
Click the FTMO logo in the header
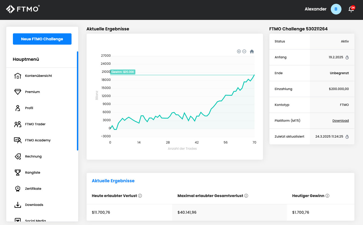click(x=23, y=9)
